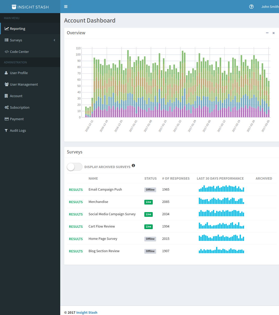Close the Overview panel

pos(273,33)
